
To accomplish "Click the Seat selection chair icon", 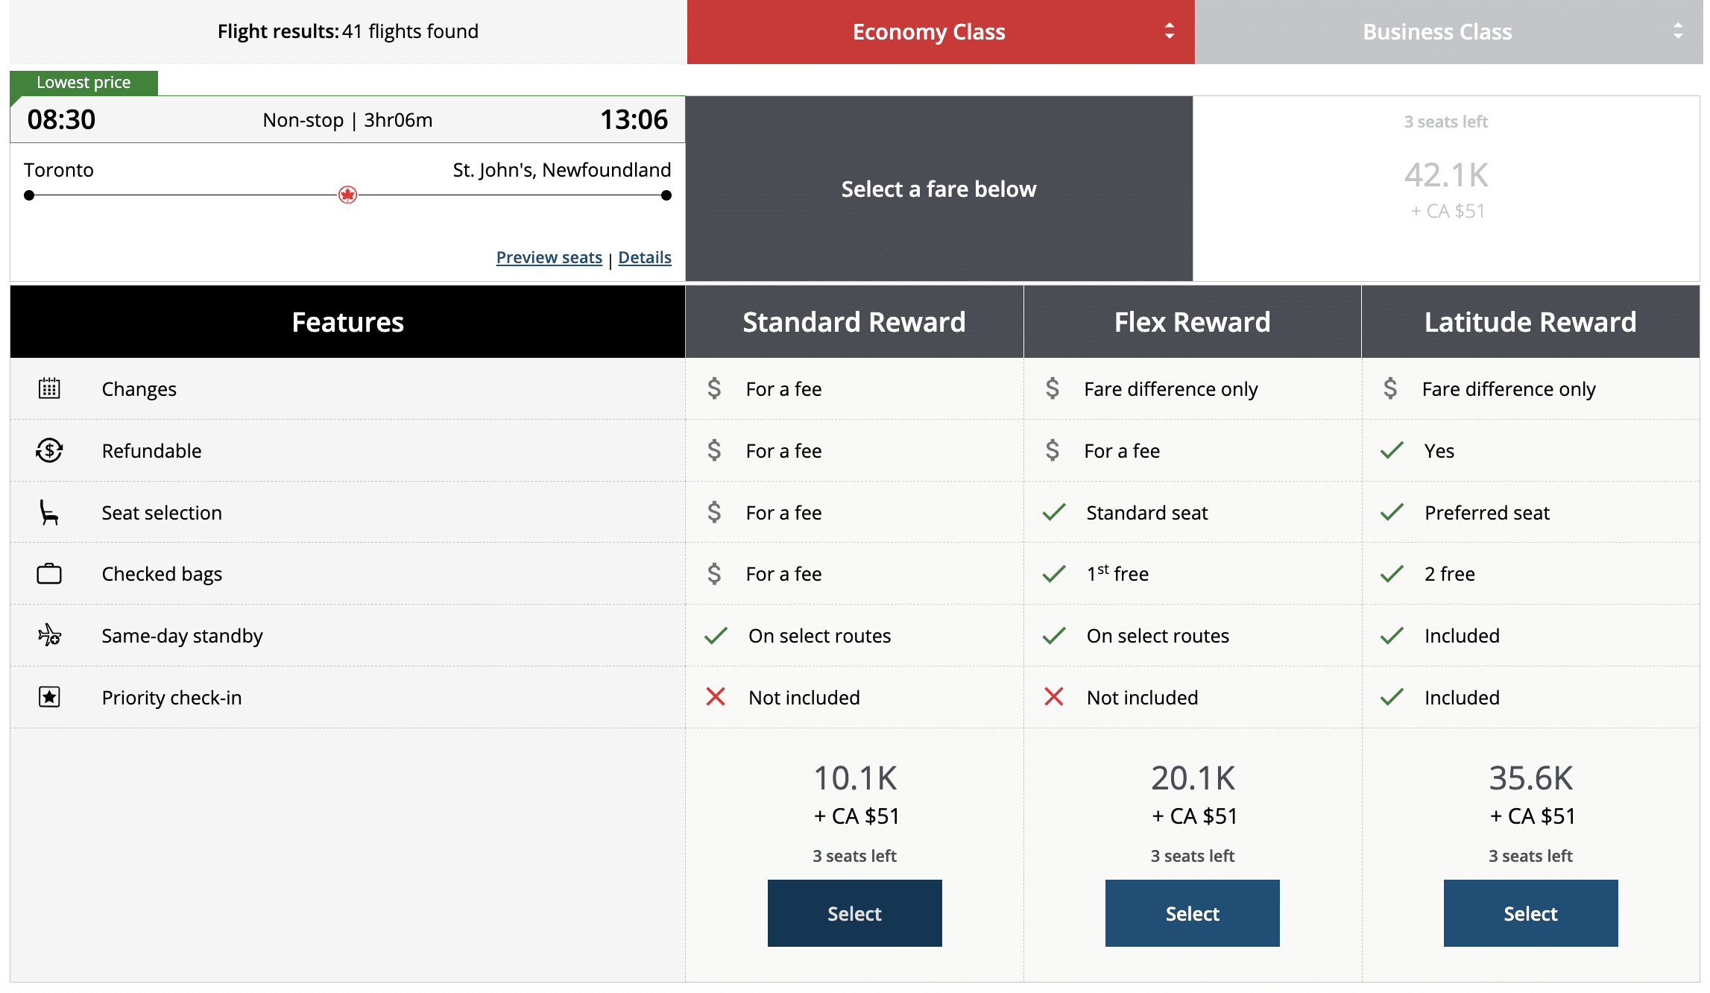I will pos(49,512).
